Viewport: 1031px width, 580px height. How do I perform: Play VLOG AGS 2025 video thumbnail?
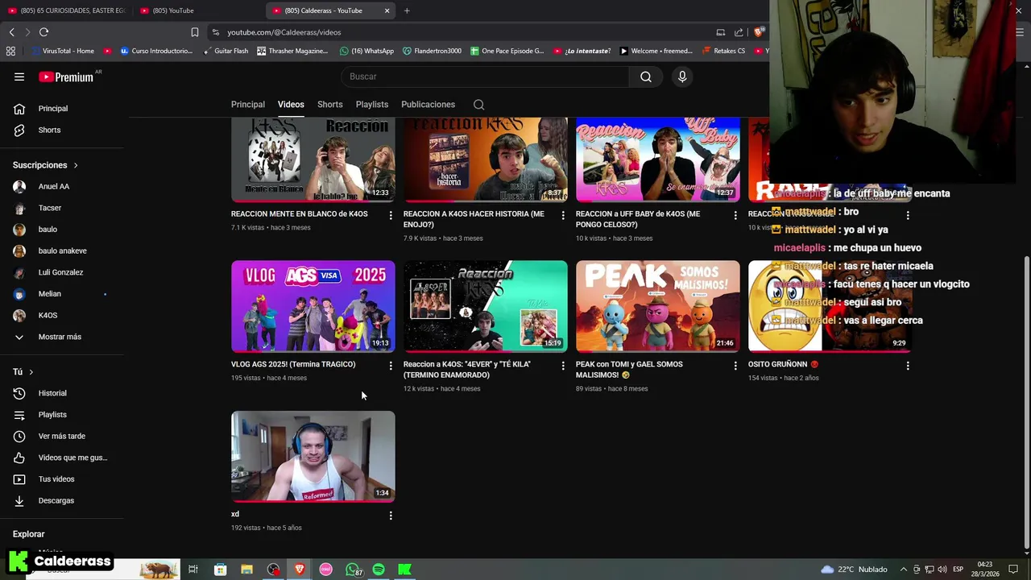313,306
